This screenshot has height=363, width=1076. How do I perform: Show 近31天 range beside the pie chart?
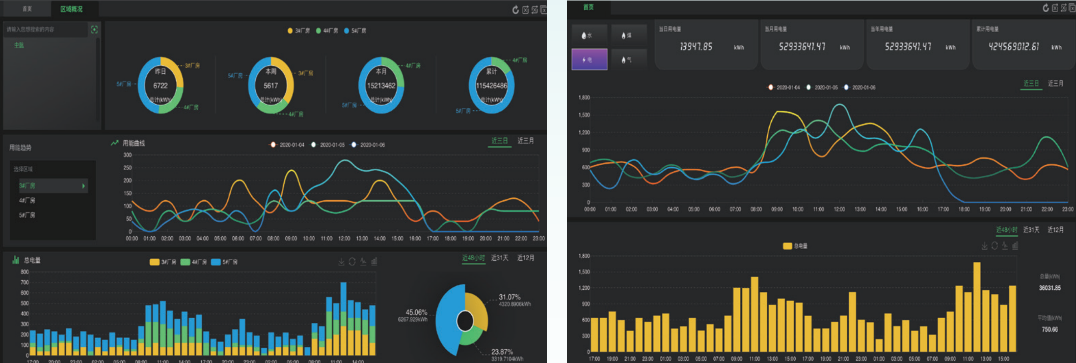(499, 258)
